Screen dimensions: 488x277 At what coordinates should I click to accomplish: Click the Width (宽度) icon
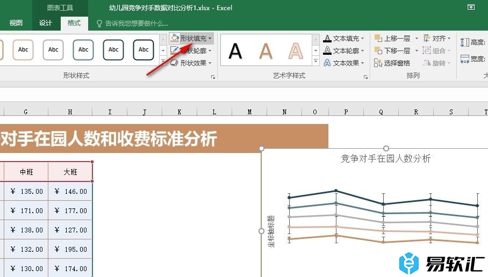click(x=464, y=59)
